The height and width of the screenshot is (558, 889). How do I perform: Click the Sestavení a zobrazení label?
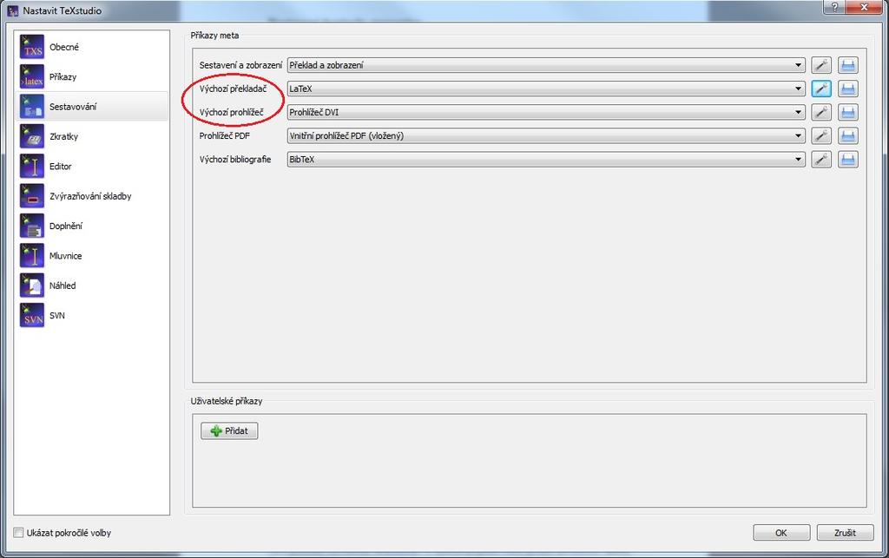(240, 65)
